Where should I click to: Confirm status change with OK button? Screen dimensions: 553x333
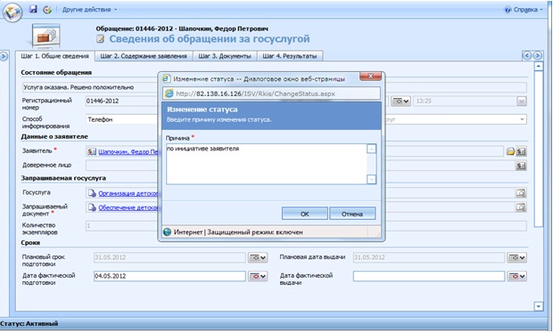point(305,214)
